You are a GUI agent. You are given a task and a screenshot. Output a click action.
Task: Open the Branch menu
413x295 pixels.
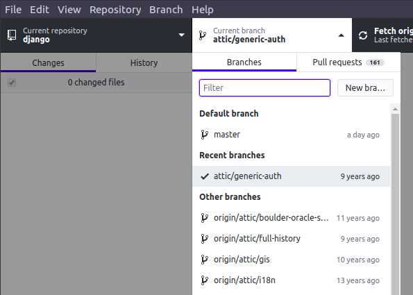pyautogui.click(x=166, y=10)
